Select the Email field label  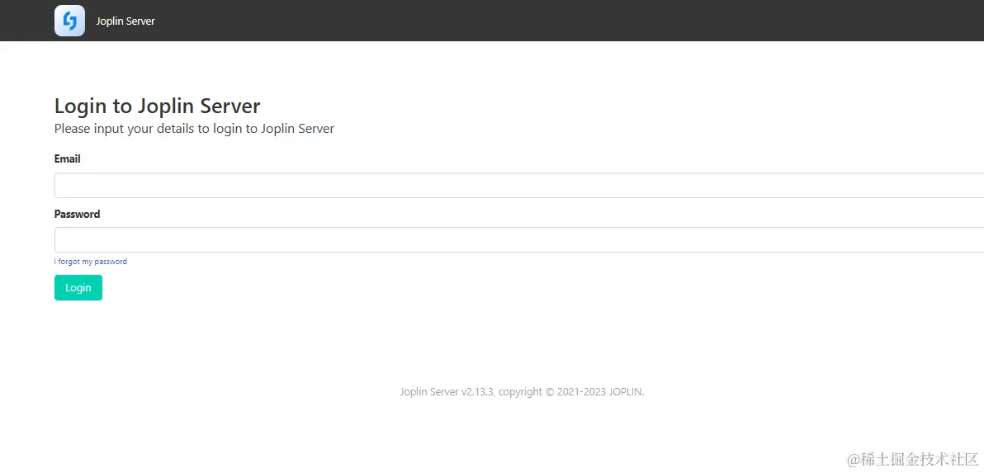pos(67,159)
